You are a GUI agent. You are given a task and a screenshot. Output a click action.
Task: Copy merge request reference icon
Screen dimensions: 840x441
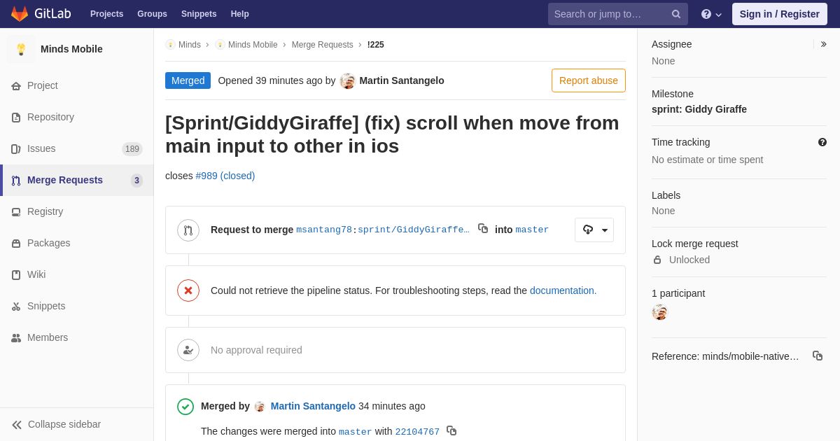(817, 356)
